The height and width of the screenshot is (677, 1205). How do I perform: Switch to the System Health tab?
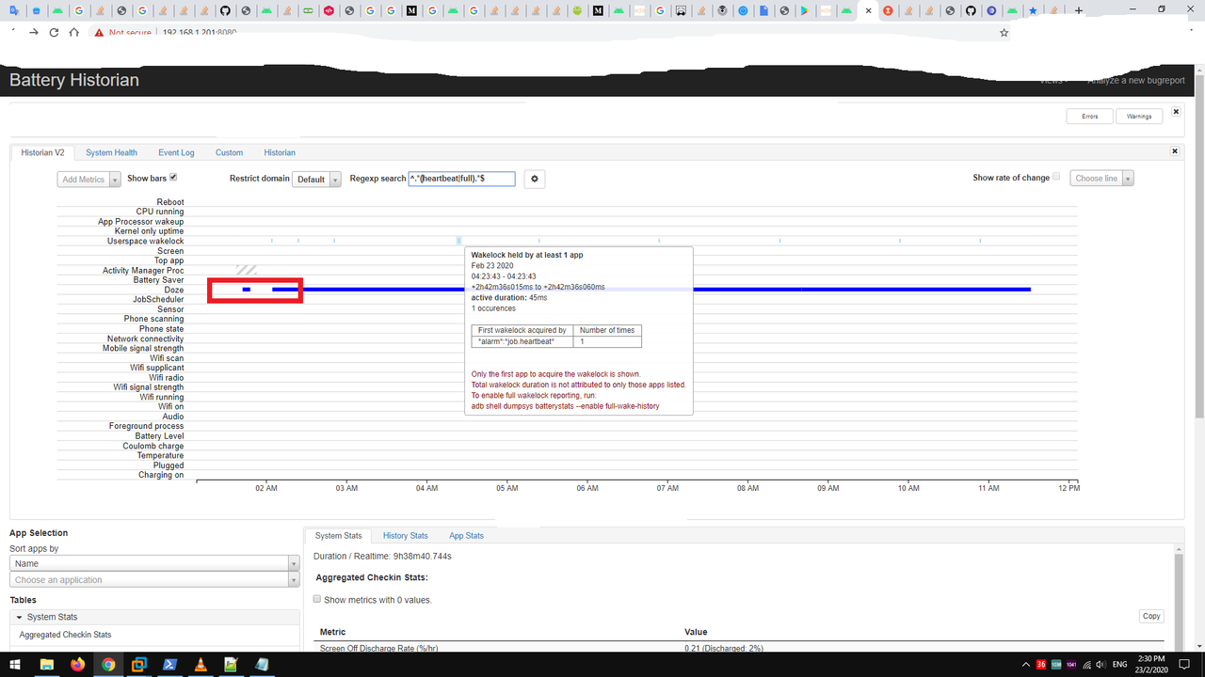pos(111,152)
